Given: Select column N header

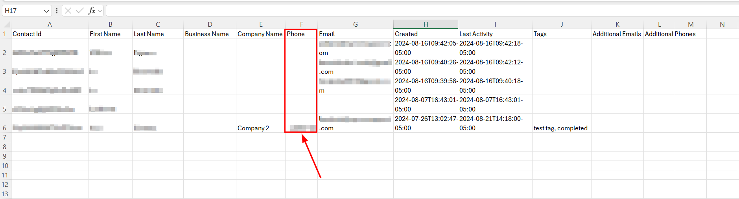Looking at the screenshot, I should 722,24.
